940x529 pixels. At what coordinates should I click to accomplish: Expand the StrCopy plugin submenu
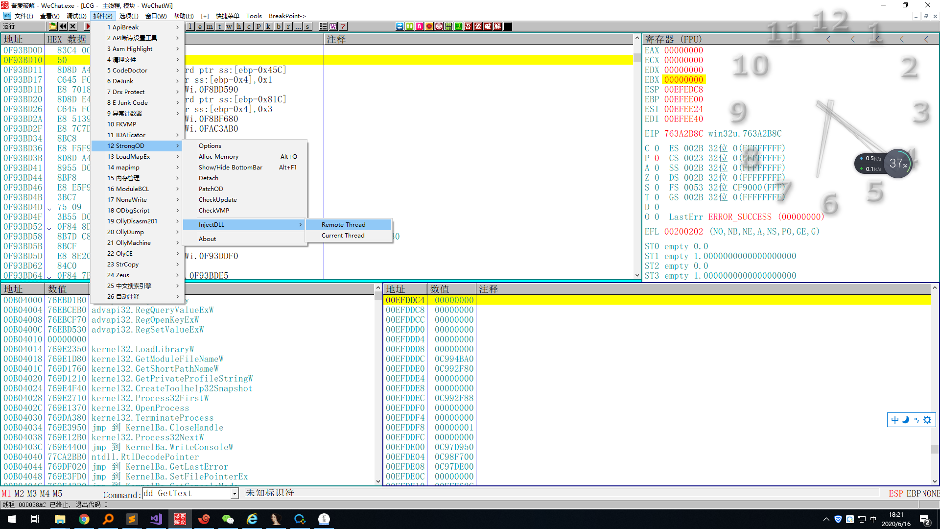coord(137,264)
